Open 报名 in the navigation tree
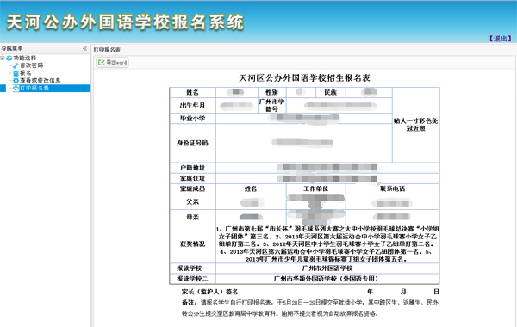 (x=26, y=73)
